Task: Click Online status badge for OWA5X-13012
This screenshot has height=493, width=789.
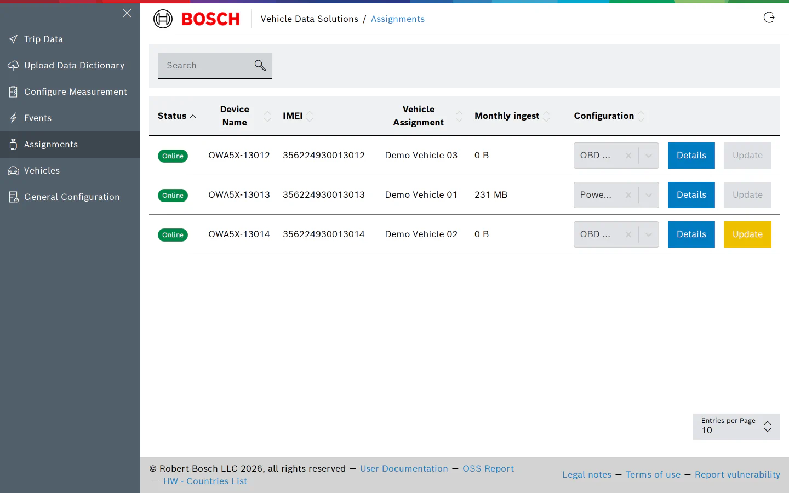Action: (x=173, y=156)
